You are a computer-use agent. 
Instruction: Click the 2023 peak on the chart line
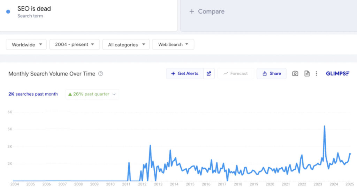click(x=324, y=126)
